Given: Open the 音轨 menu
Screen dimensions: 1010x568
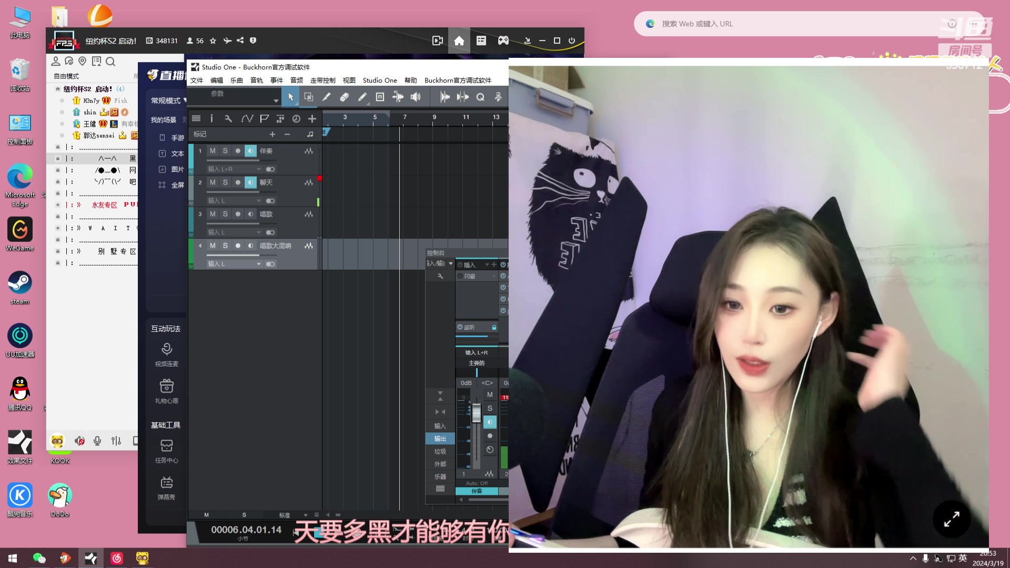Looking at the screenshot, I should [256, 80].
